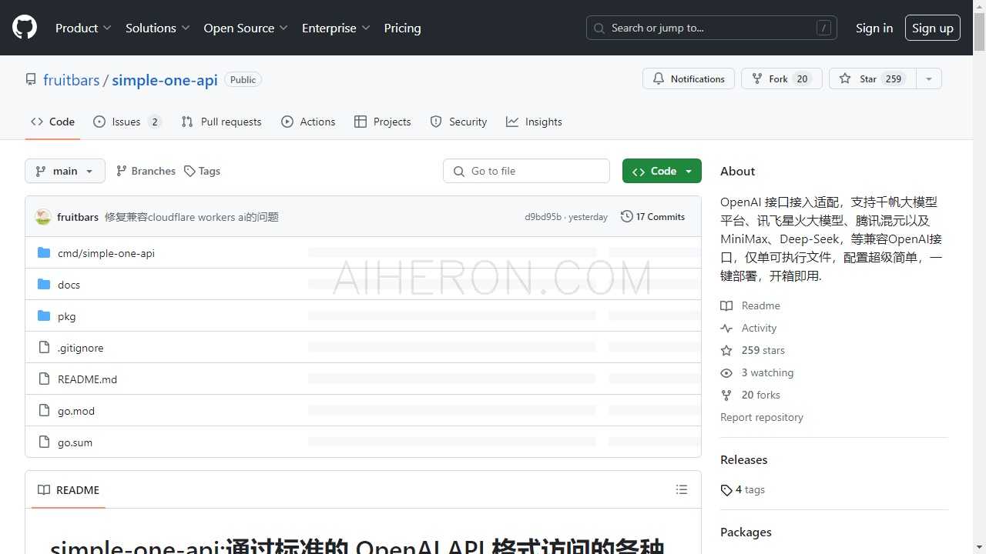Fork the repository with Fork button

click(x=781, y=78)
